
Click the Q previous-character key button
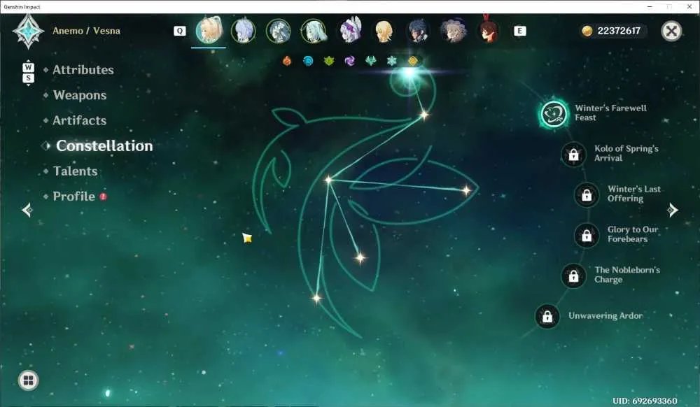click(x=179, y=31)
